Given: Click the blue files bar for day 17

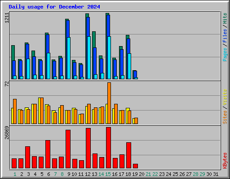Looking at the screenshot, I should [122, 62].
